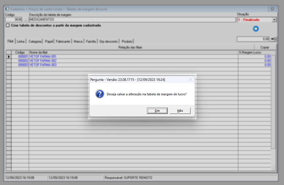This screenshot has height=185, width=284.
Task: Go to the Produto tab
Action: (x=127, y=41)
